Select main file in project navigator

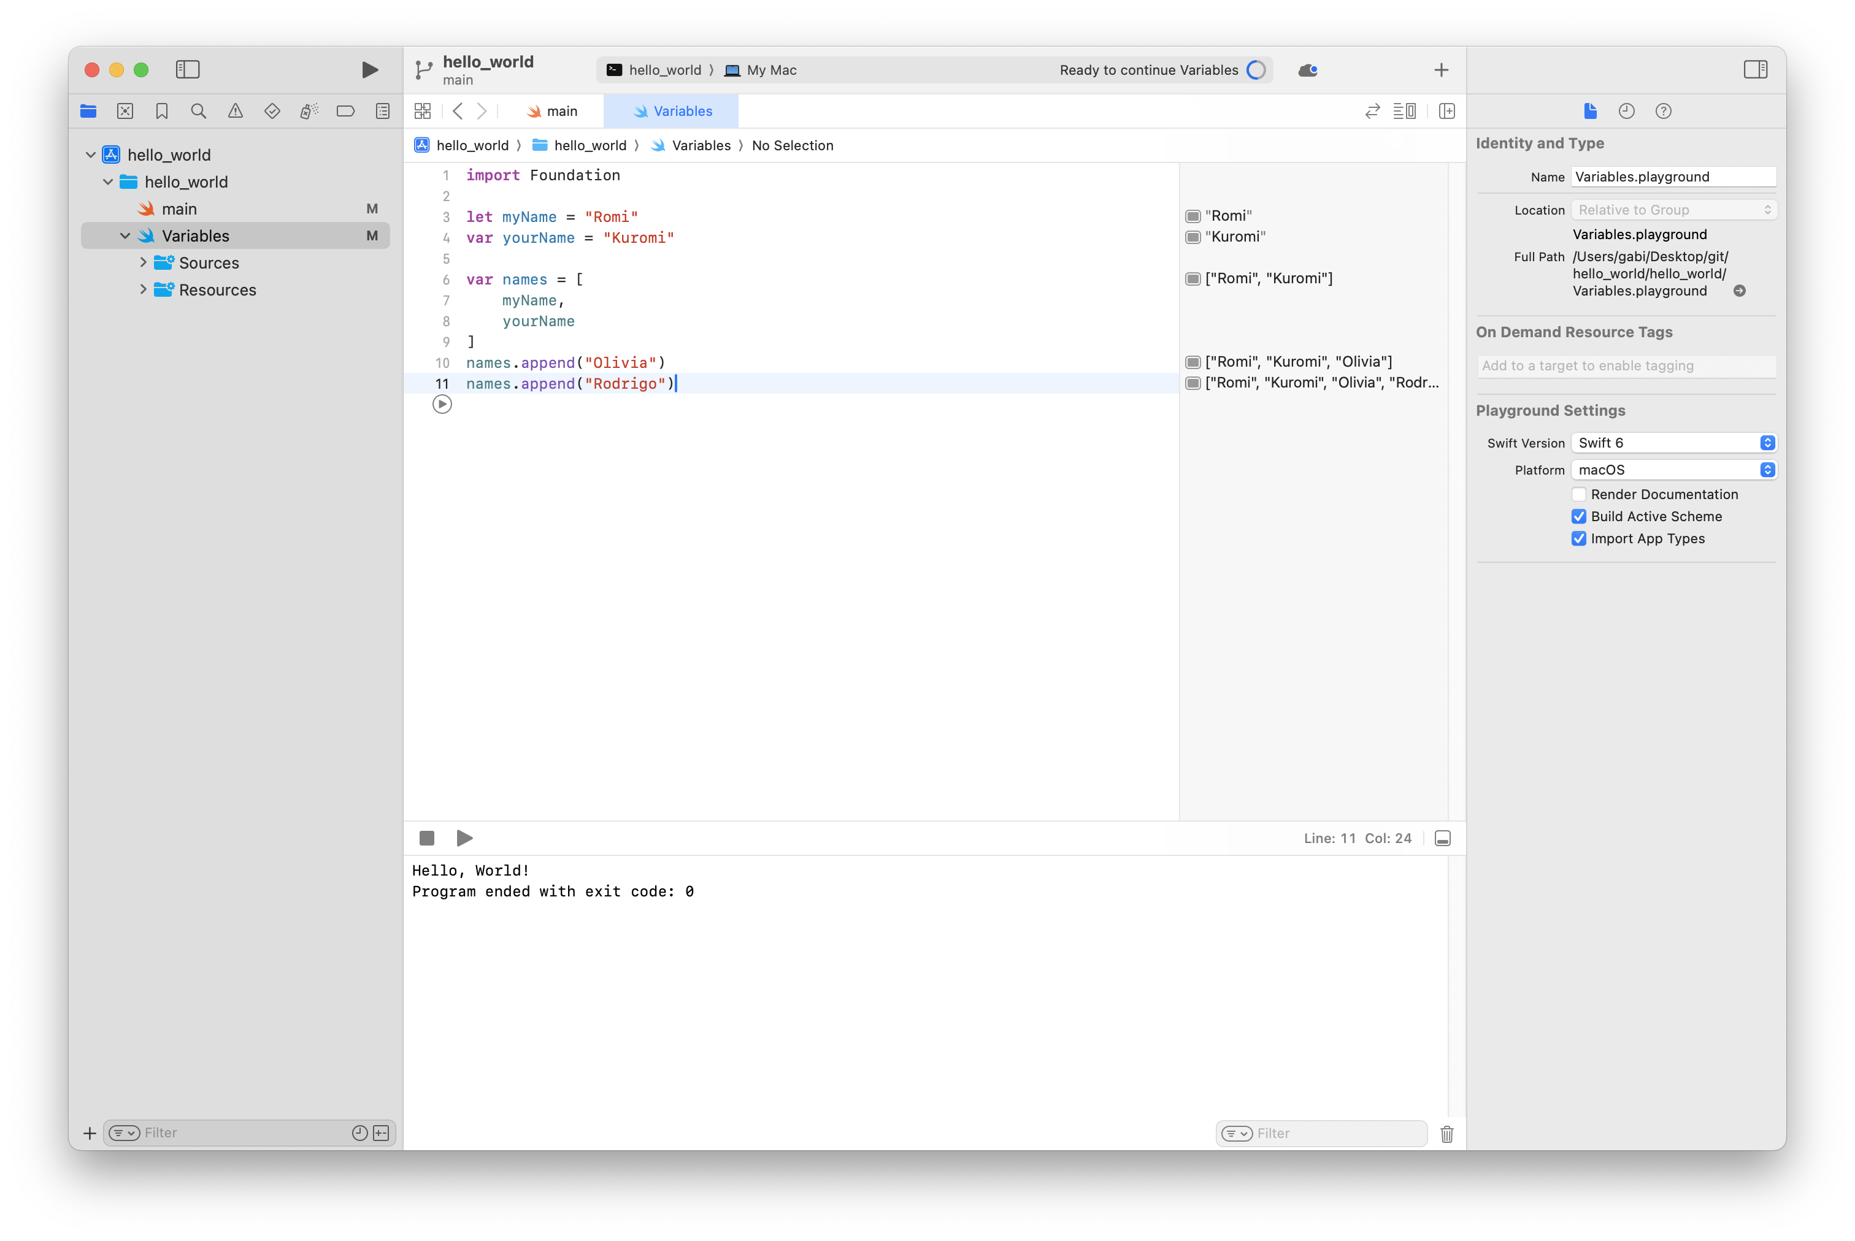click(179, 209)
